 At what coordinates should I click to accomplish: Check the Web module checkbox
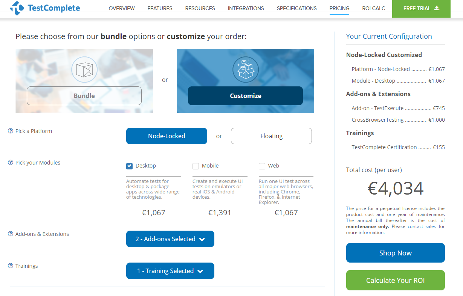(x=262, y=166)
